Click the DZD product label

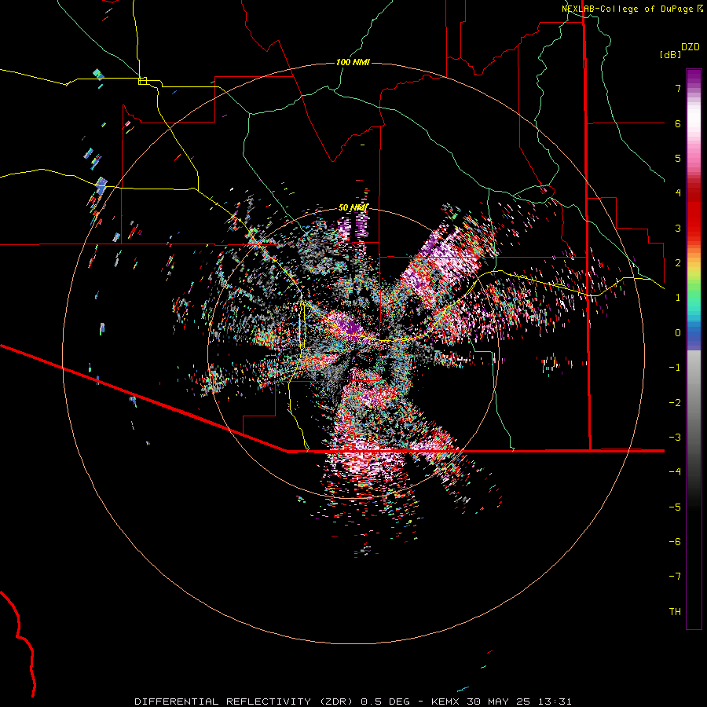[x=691, y=47]
